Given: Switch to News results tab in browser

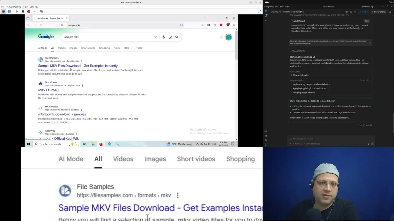Looking at the screenshot, I should [x=117, y=48].
